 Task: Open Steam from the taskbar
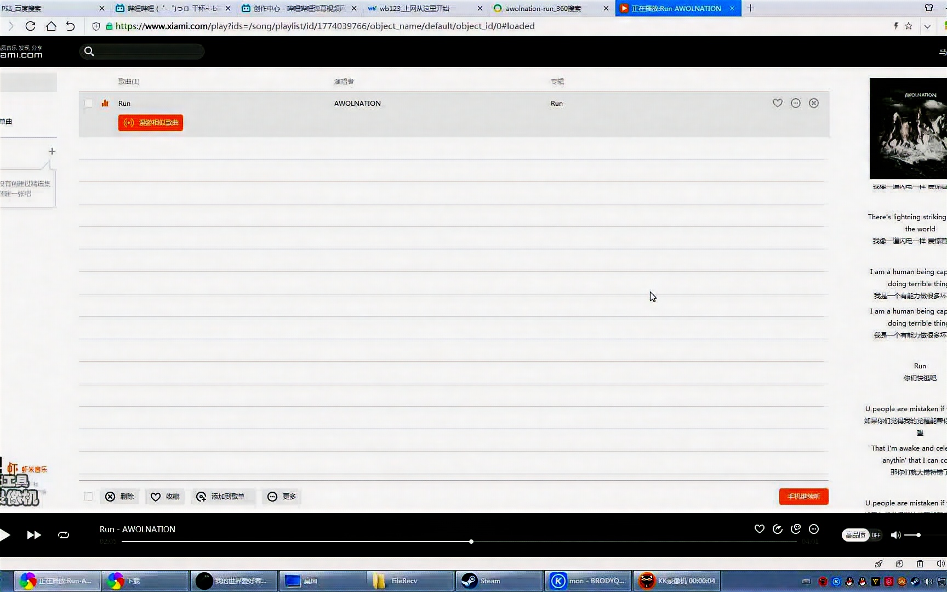499,581
